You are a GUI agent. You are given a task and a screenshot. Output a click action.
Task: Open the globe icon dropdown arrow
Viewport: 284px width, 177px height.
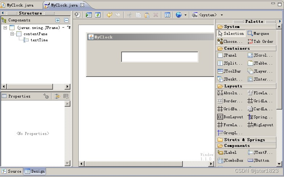185,15
